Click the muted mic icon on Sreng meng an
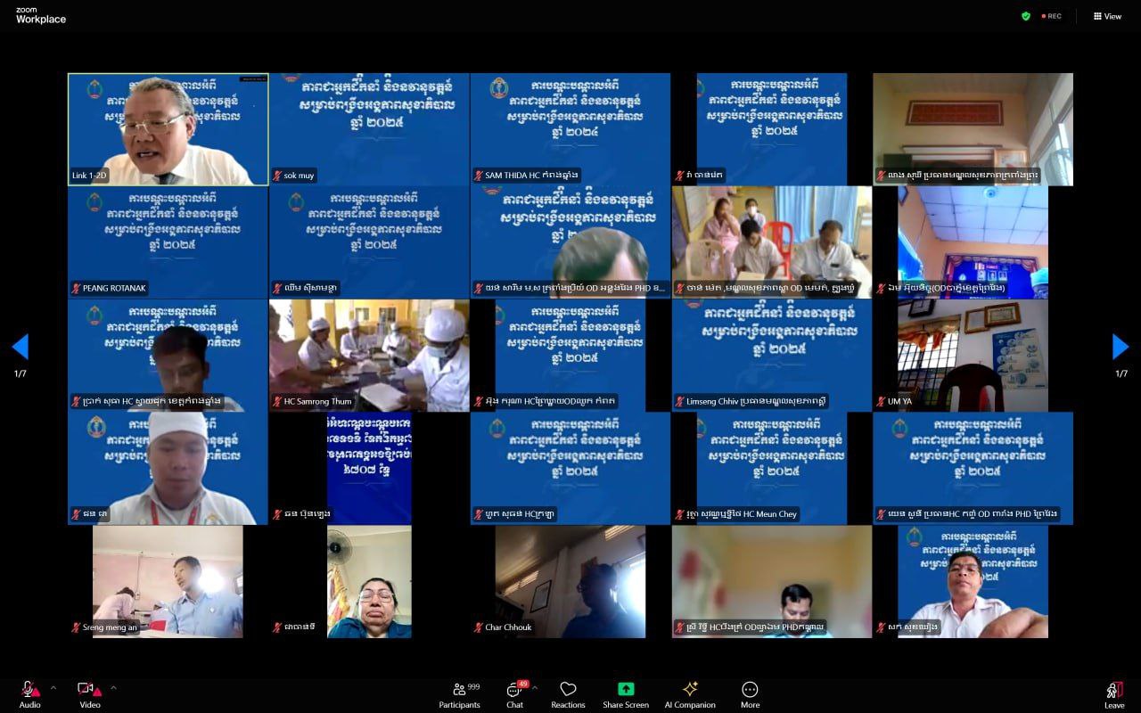The height and width of the screenshot is (713, 1141). click(x=77, y=627)
